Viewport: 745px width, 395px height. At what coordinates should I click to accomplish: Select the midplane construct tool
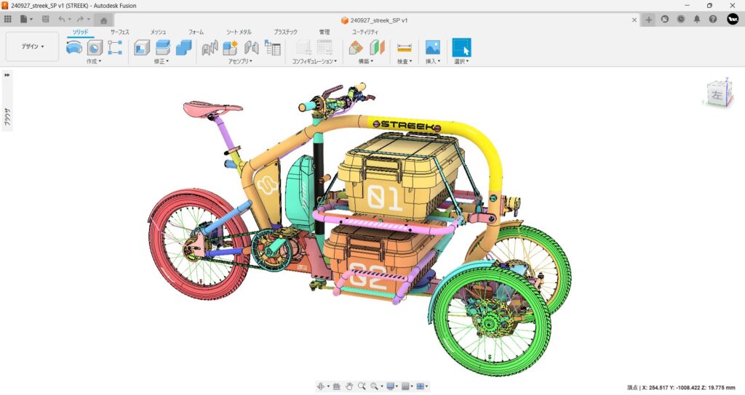click(377, 47)
